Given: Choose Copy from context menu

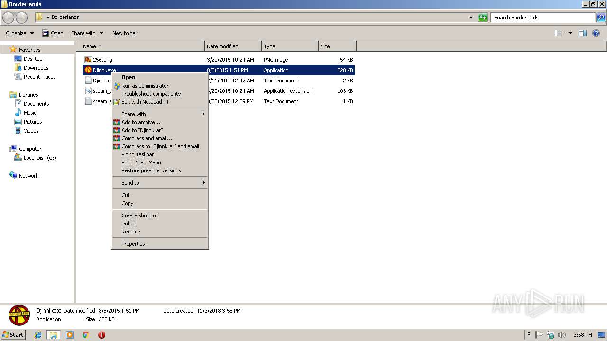Looking at the screenshot, I should pos(160,203).
